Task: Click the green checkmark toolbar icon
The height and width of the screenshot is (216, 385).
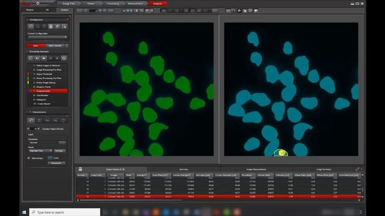Action: pyautogui.click(x=124, y=11)
